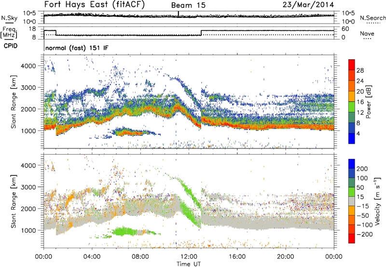This screenshot has height=267, width=386.
Task: Click the "-200" label on Velocity colorbar
Action: click(x=365, y=234)
